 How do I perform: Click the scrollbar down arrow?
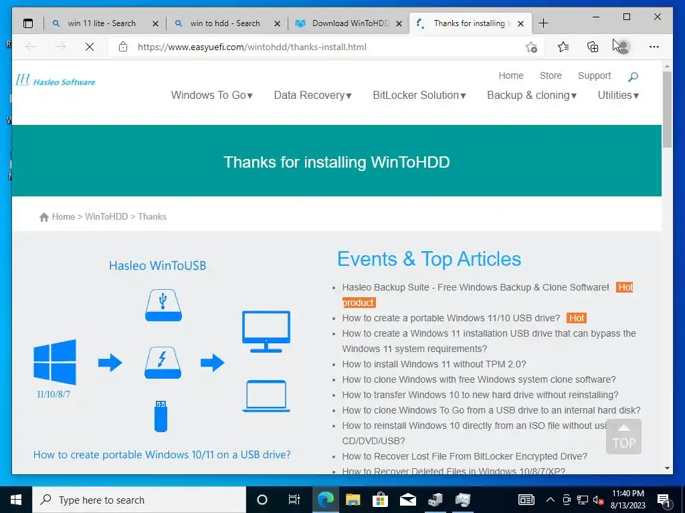click(667, 468)
